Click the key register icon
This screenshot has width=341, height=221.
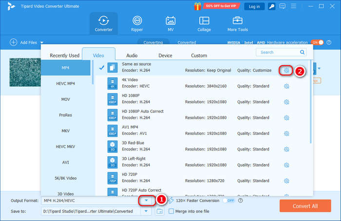[x=272, y=6]
